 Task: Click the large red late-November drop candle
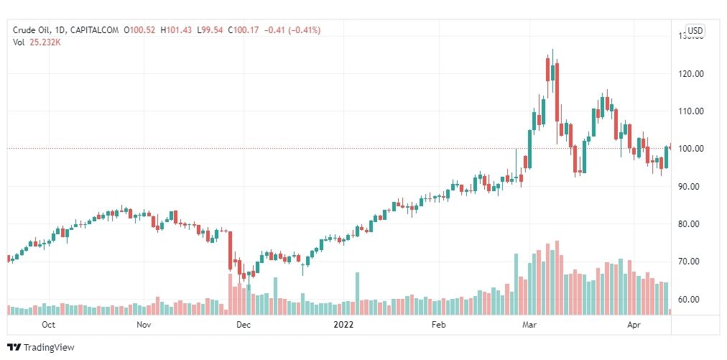pos(230,251)
